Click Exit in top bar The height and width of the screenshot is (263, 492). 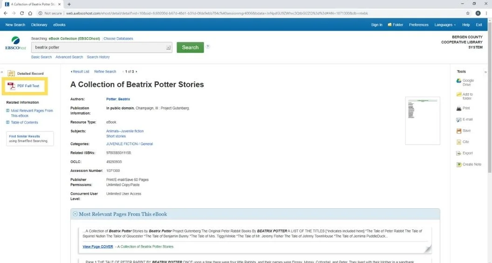tap(479, 25)
